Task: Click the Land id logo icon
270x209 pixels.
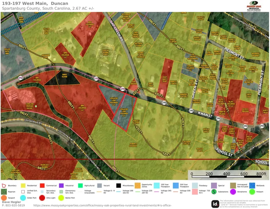Action: tap(215, 203)
